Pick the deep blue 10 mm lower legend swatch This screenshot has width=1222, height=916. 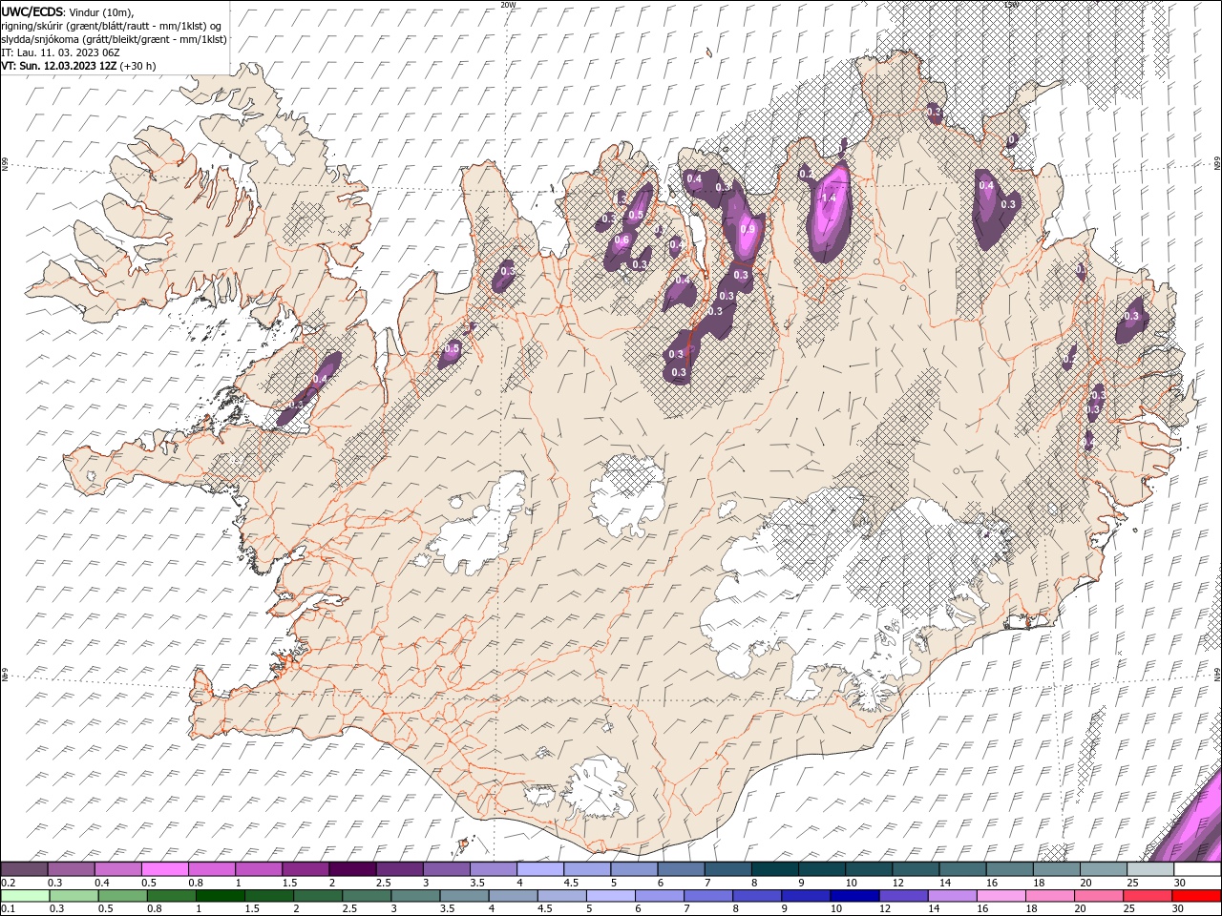point(854,896)
